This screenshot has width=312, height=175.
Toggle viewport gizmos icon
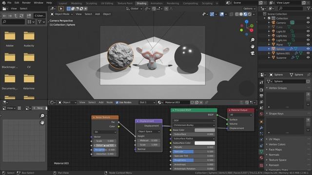tap(212, 14)
